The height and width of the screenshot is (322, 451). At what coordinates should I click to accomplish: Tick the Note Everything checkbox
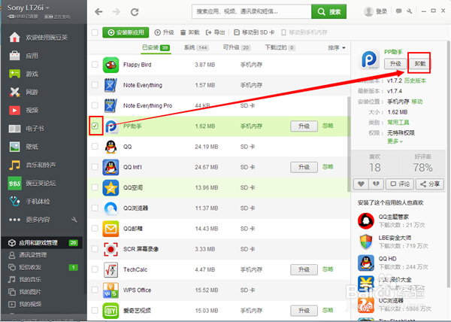point(95,85)
